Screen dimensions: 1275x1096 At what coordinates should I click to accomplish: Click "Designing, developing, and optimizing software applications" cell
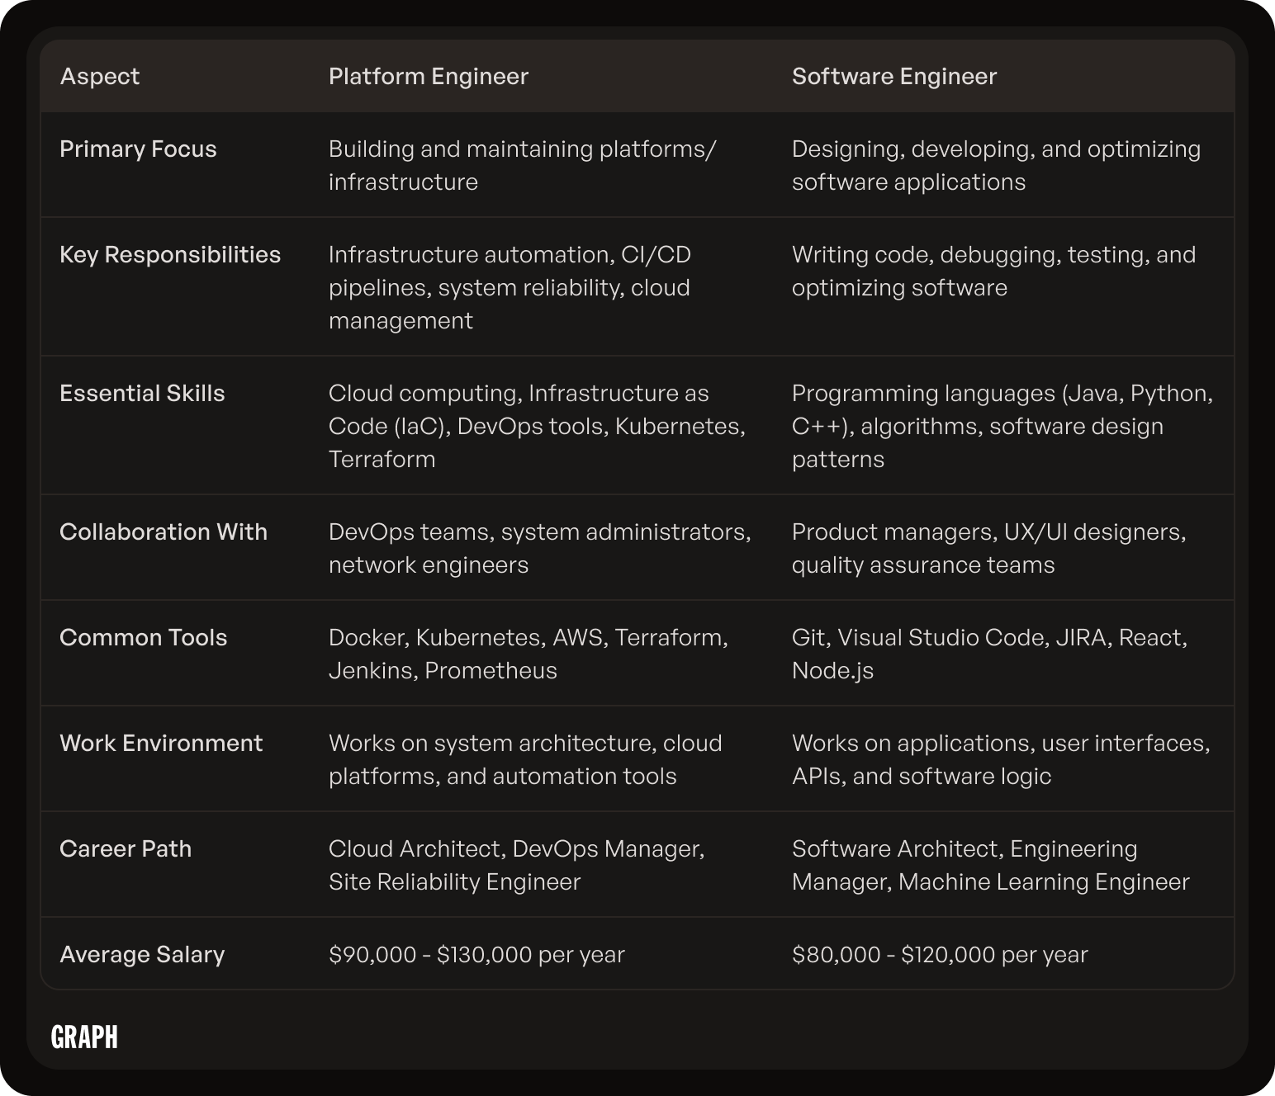(997, 165)
